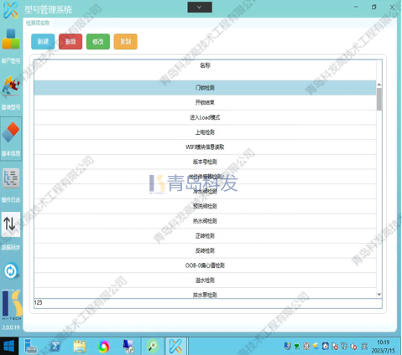Viewport: 402px width, 355px height.
Task: Click the action center flag tray icon
Action: (x=335, y=347)
